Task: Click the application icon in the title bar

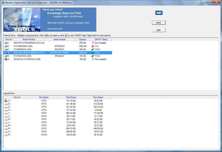Action: click(3, 3)
